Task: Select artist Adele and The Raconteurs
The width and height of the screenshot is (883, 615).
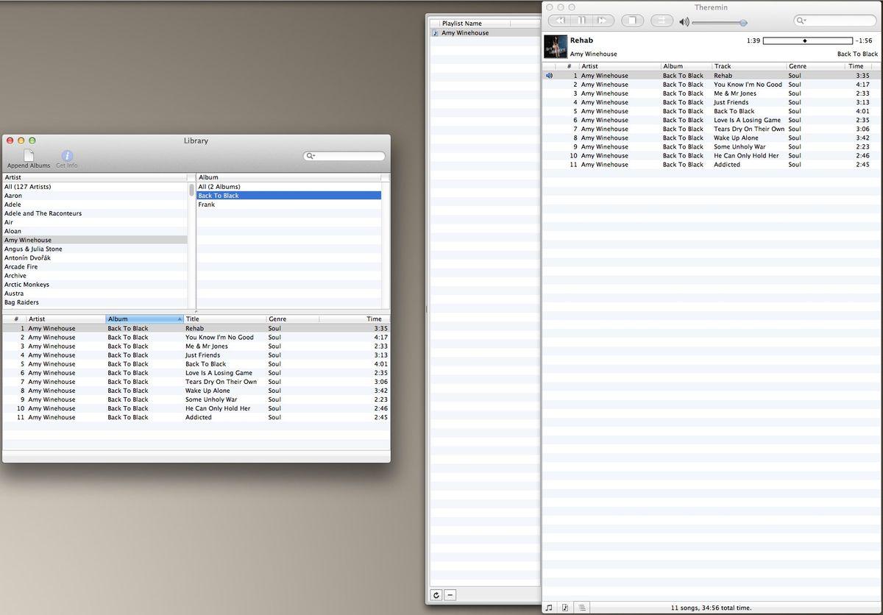Action: point(95,213)
